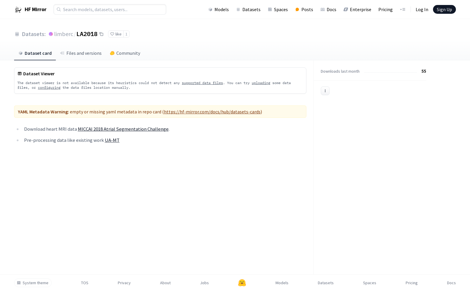Image resolution: width=470 pixels, height=293 pixels.
Task: Click Pricing in the footer
Action: point(412,283)
